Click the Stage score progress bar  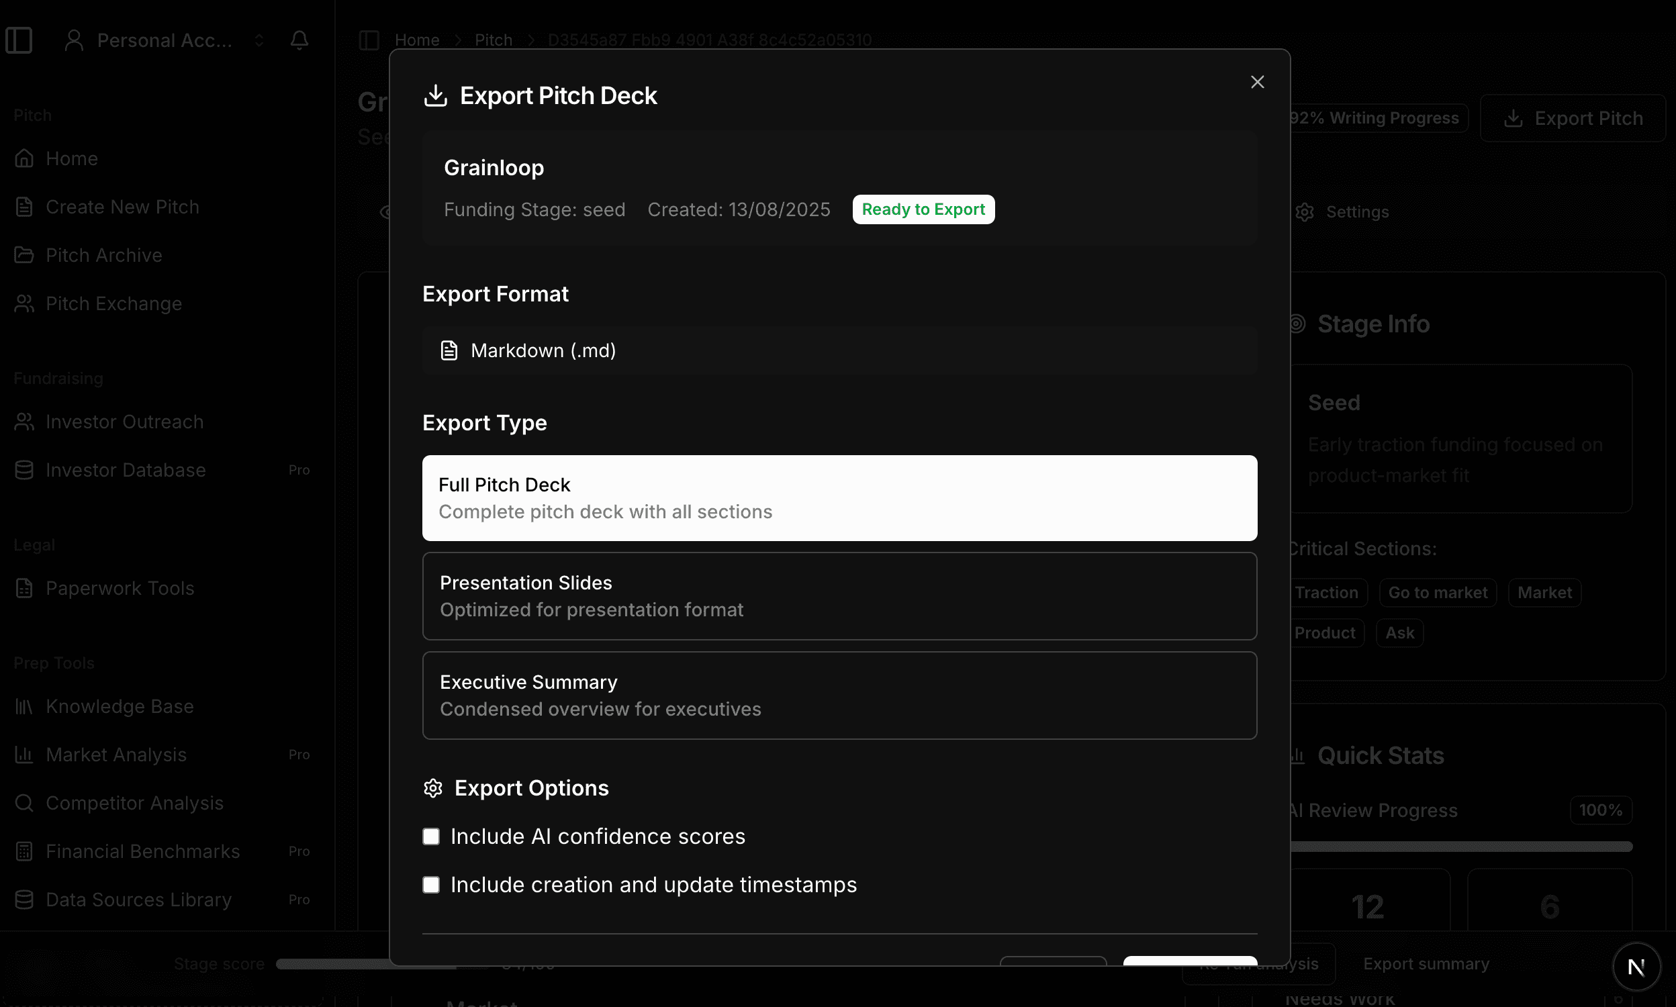[x=367, y=963]
